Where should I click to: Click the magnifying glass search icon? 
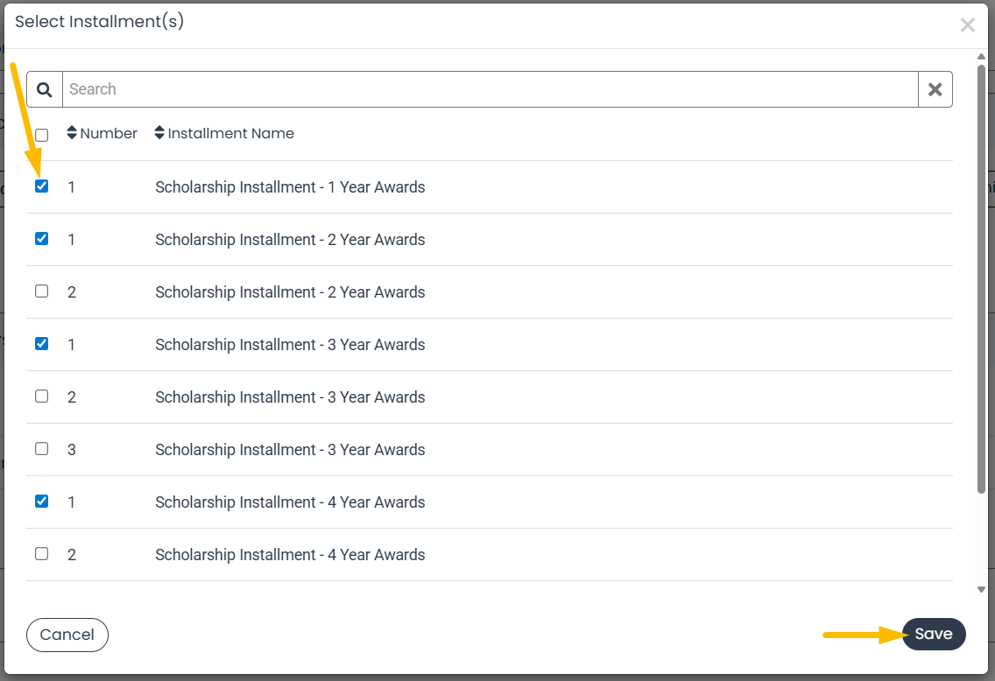pos(45,89)
